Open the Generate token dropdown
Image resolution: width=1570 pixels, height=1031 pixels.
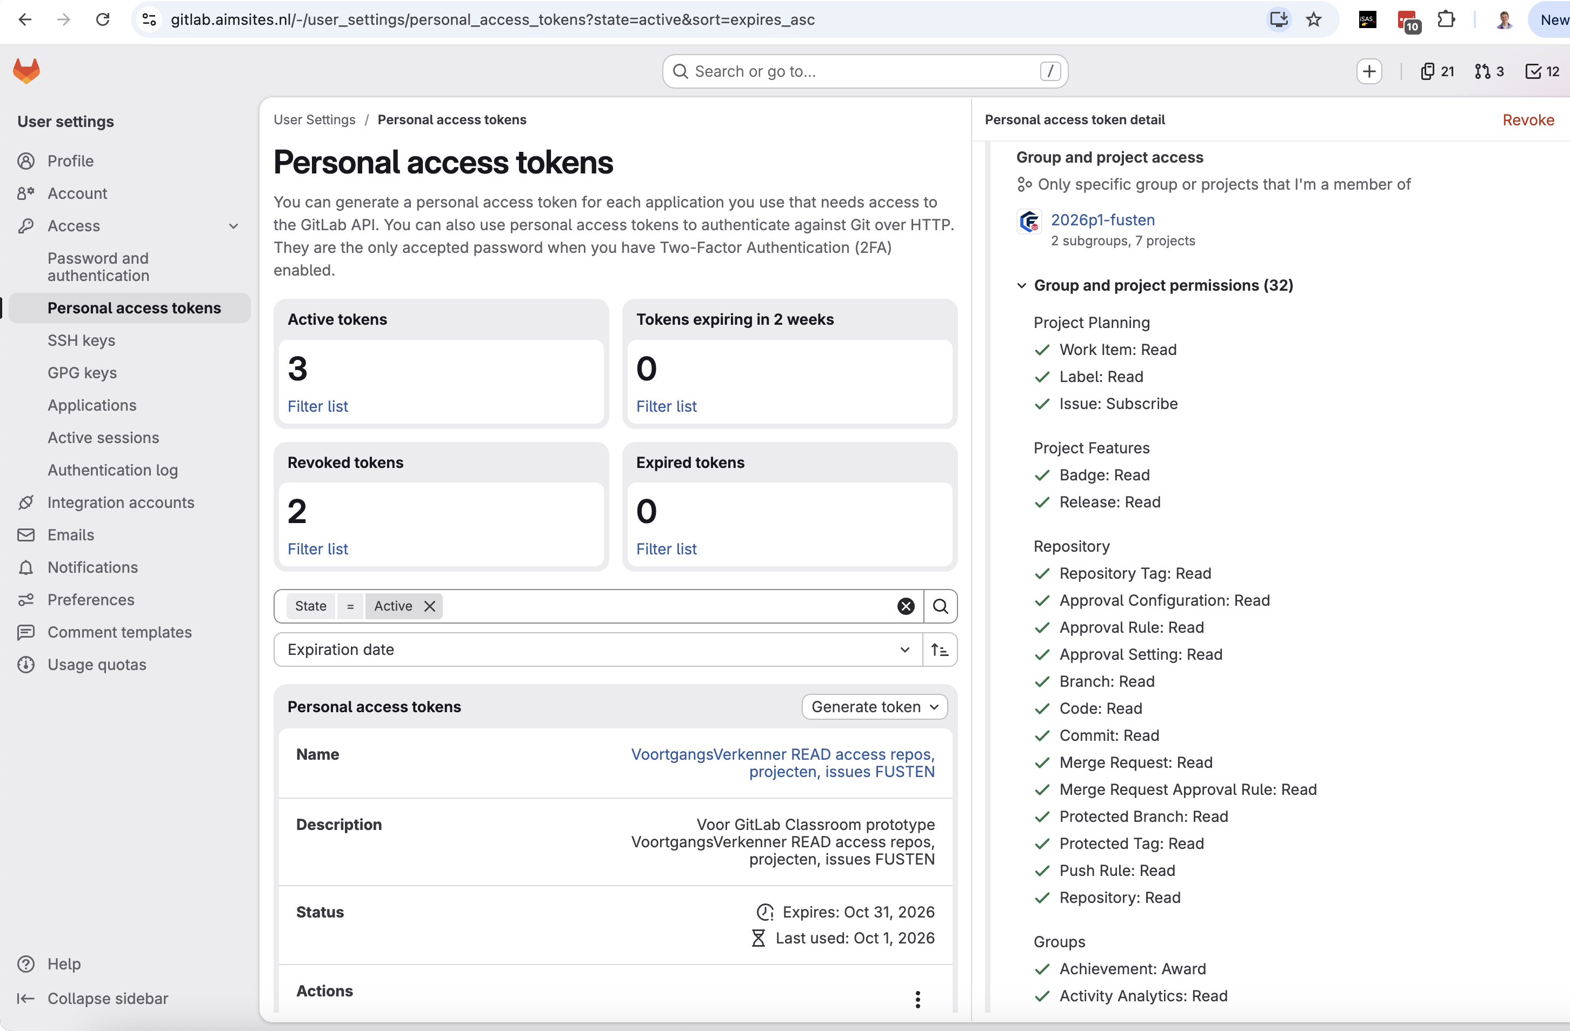tap(875, 707)
